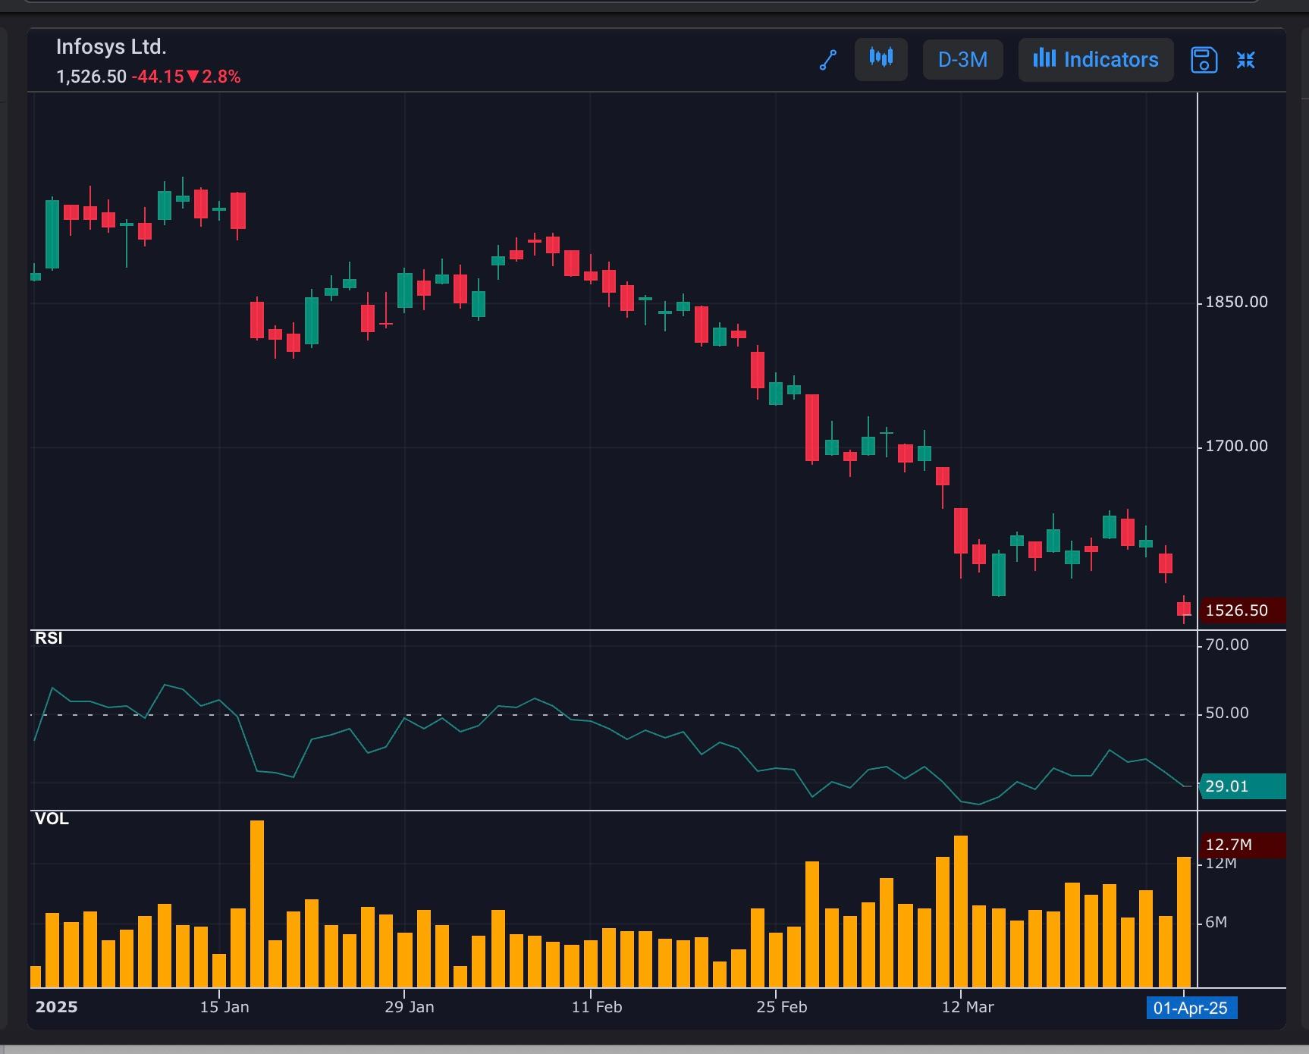Click the save chart icon
The image size is (1309, 1054).
(x=1204, y=60)
